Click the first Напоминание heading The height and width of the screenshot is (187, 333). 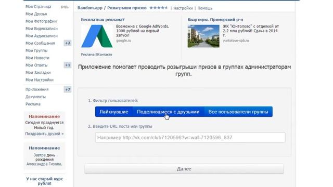pyautogui.click(x=44, y=116)
